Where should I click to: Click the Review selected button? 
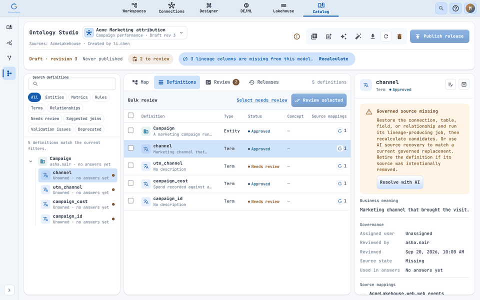(319, 100)
